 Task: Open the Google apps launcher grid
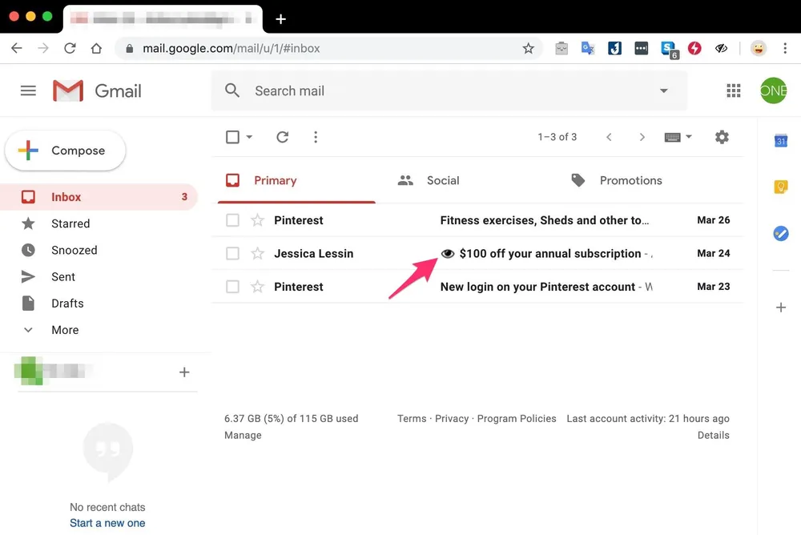[733, 91]
